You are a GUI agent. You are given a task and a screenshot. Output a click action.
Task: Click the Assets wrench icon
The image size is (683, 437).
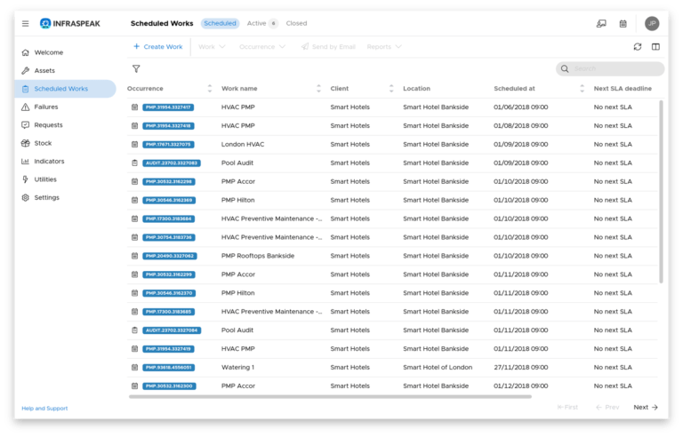click(x=25, y=70)
